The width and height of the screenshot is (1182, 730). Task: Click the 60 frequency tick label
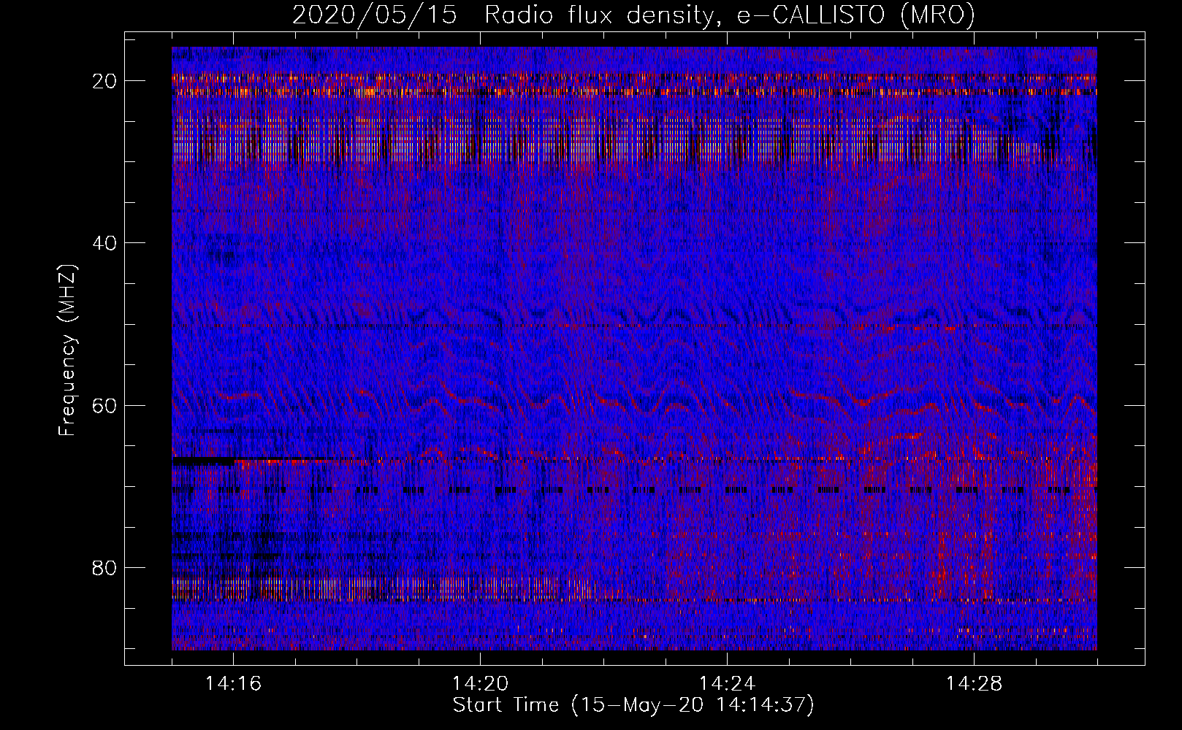pos(105,405)
